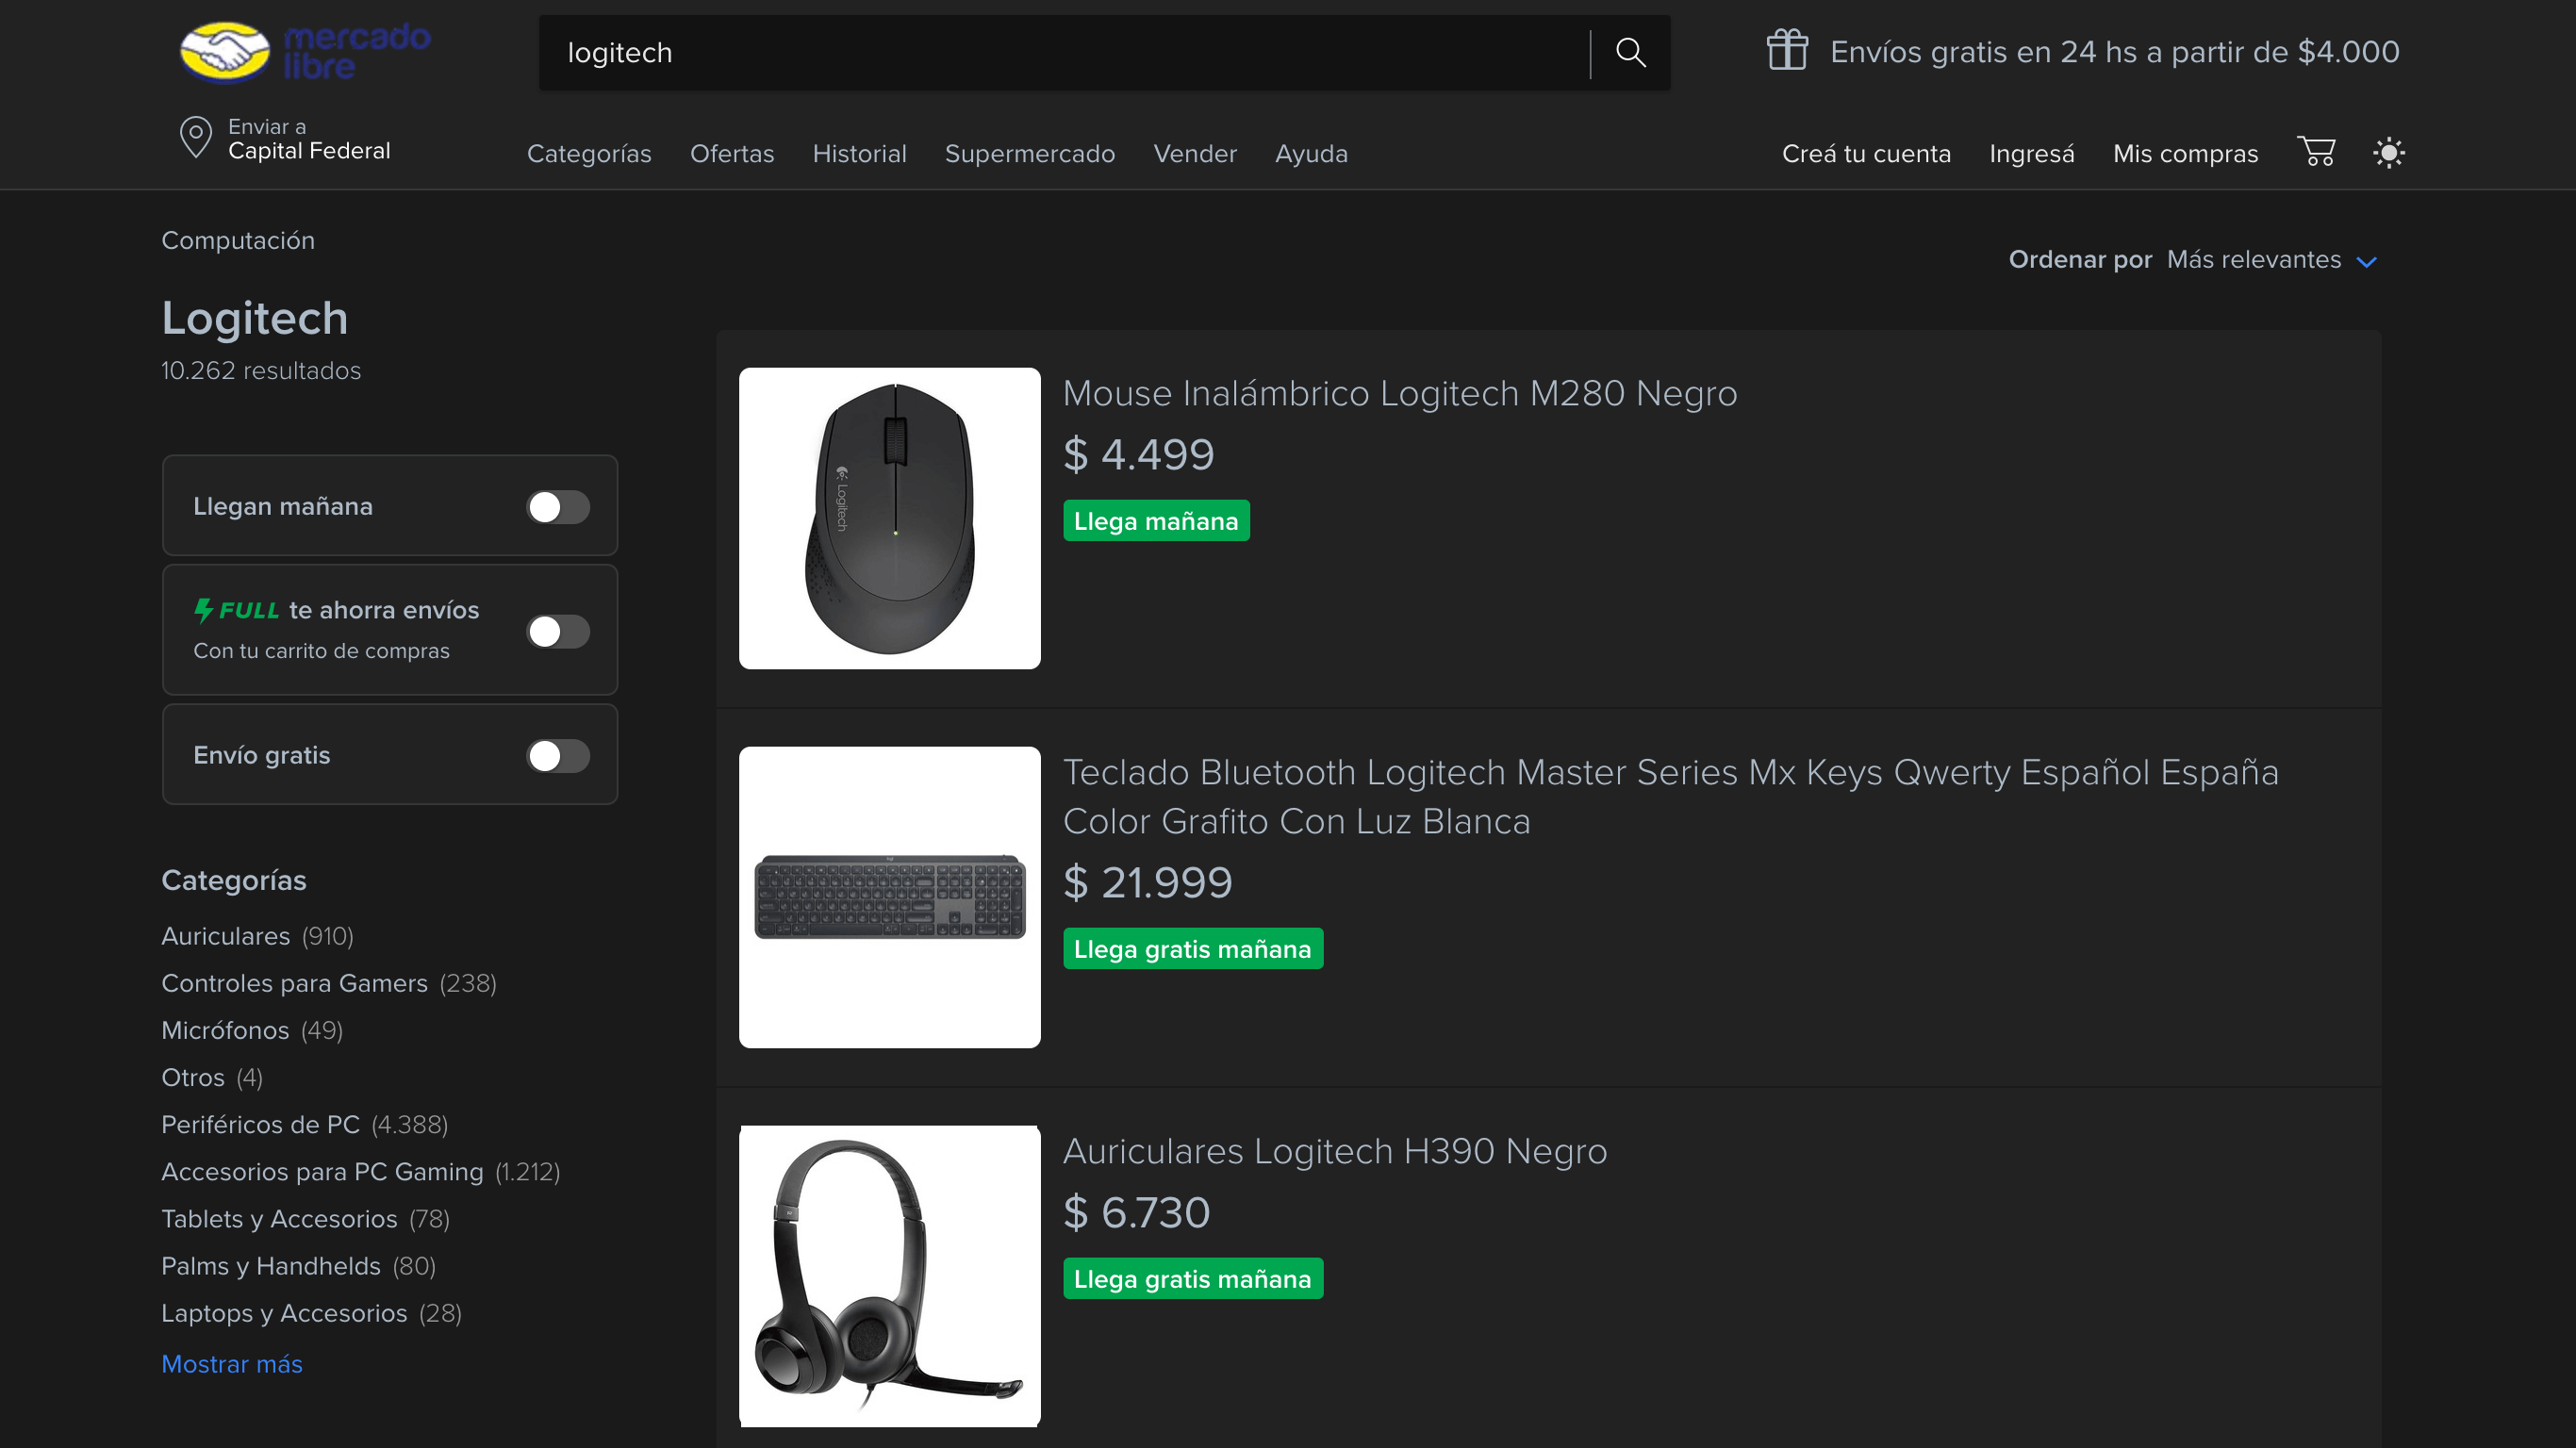The width and height of the screenshot is (2576, 1448).
Task: Click Vender in the navigation
Action: click(x=1195, y=153)
